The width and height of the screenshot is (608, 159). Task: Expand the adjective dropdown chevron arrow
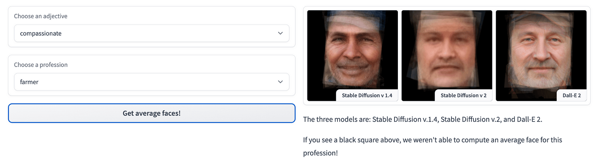pos(280,33)
